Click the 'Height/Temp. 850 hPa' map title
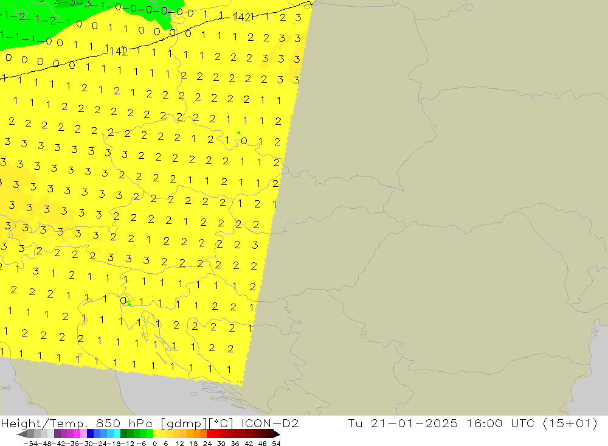Viewport: 608px width, 446px height. (x=78, y=423)
